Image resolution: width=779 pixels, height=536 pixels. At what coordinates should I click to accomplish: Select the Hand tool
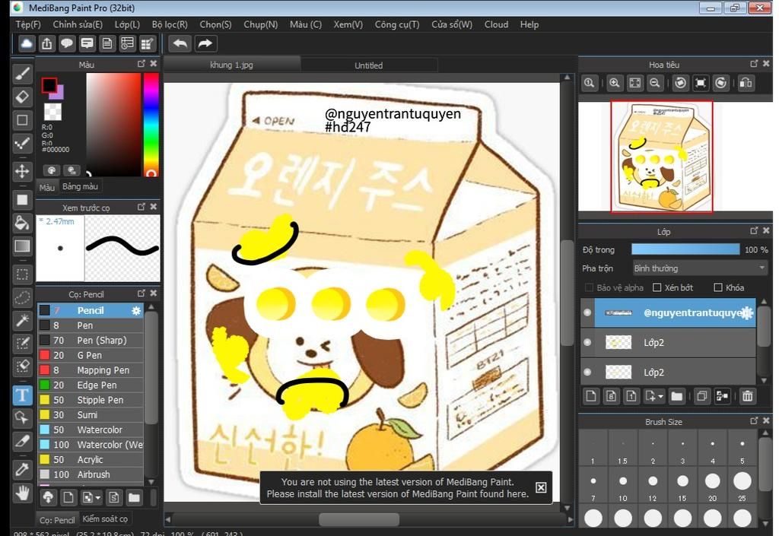[x=22, y=493]
